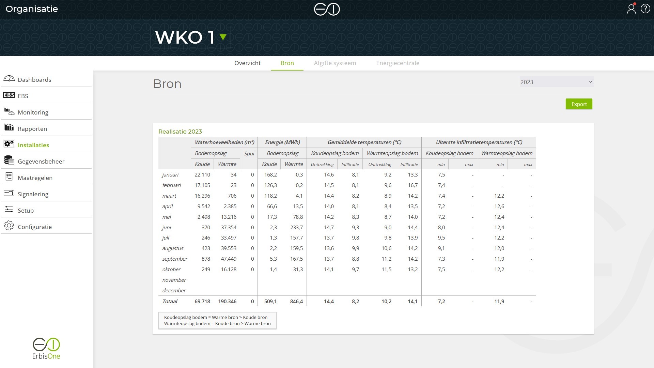The height and width of the screenshot is (368, 654).
Task: Select the augustus row label
Action: 173,248
